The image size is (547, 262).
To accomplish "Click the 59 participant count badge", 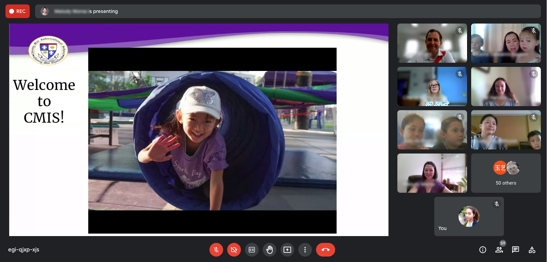I will pyautogui.click(x=503, y=243).
